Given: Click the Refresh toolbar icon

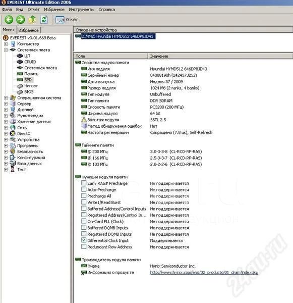Looking at the screenshot, I should point(44,20).
